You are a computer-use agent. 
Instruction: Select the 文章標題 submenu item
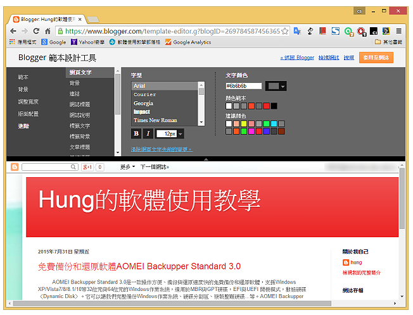click(80, 147)
